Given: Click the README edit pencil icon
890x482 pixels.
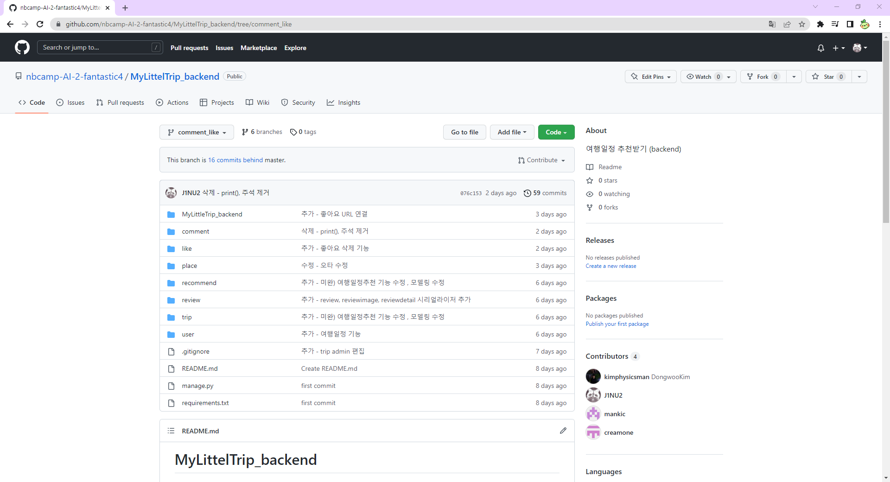Looking at the screenshot, I should (563, 431).
